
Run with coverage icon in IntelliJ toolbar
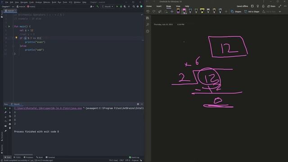coord(125,6)
